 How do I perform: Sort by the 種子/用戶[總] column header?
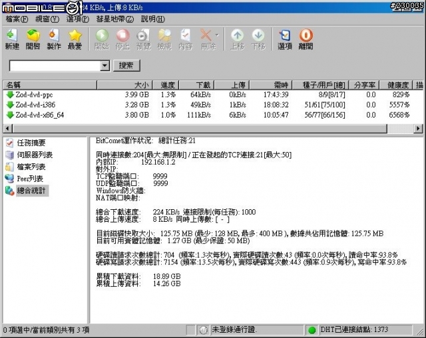320,85
